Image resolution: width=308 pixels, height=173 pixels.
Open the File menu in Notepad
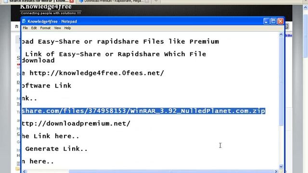coord(26,28)
